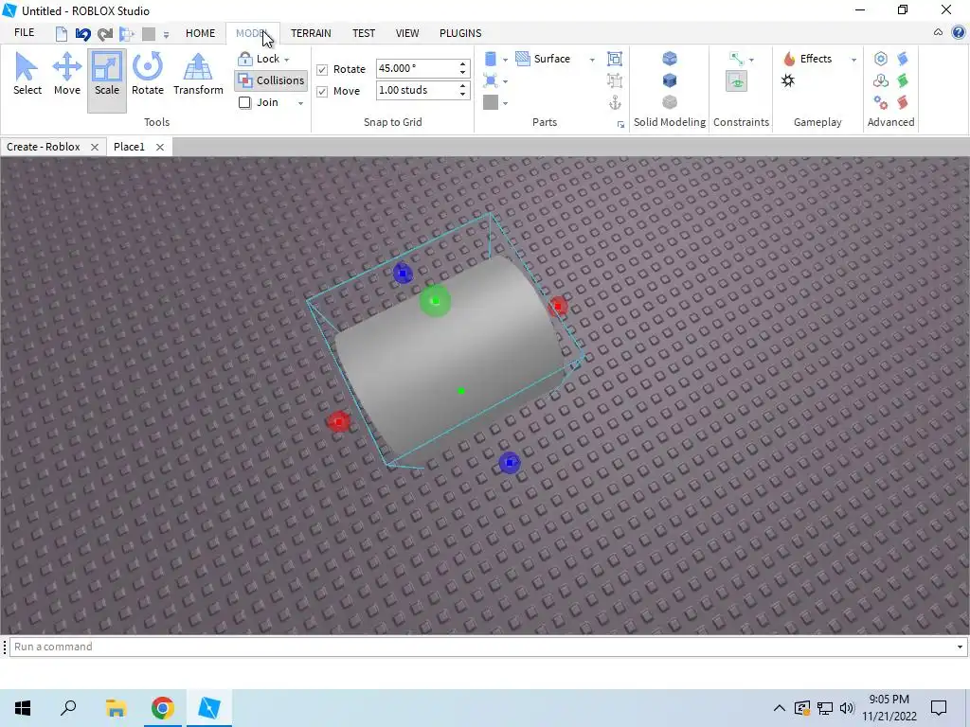970x727 pixels.
Task: Open the Surface dropdown arrow
Action: point(592,60)
